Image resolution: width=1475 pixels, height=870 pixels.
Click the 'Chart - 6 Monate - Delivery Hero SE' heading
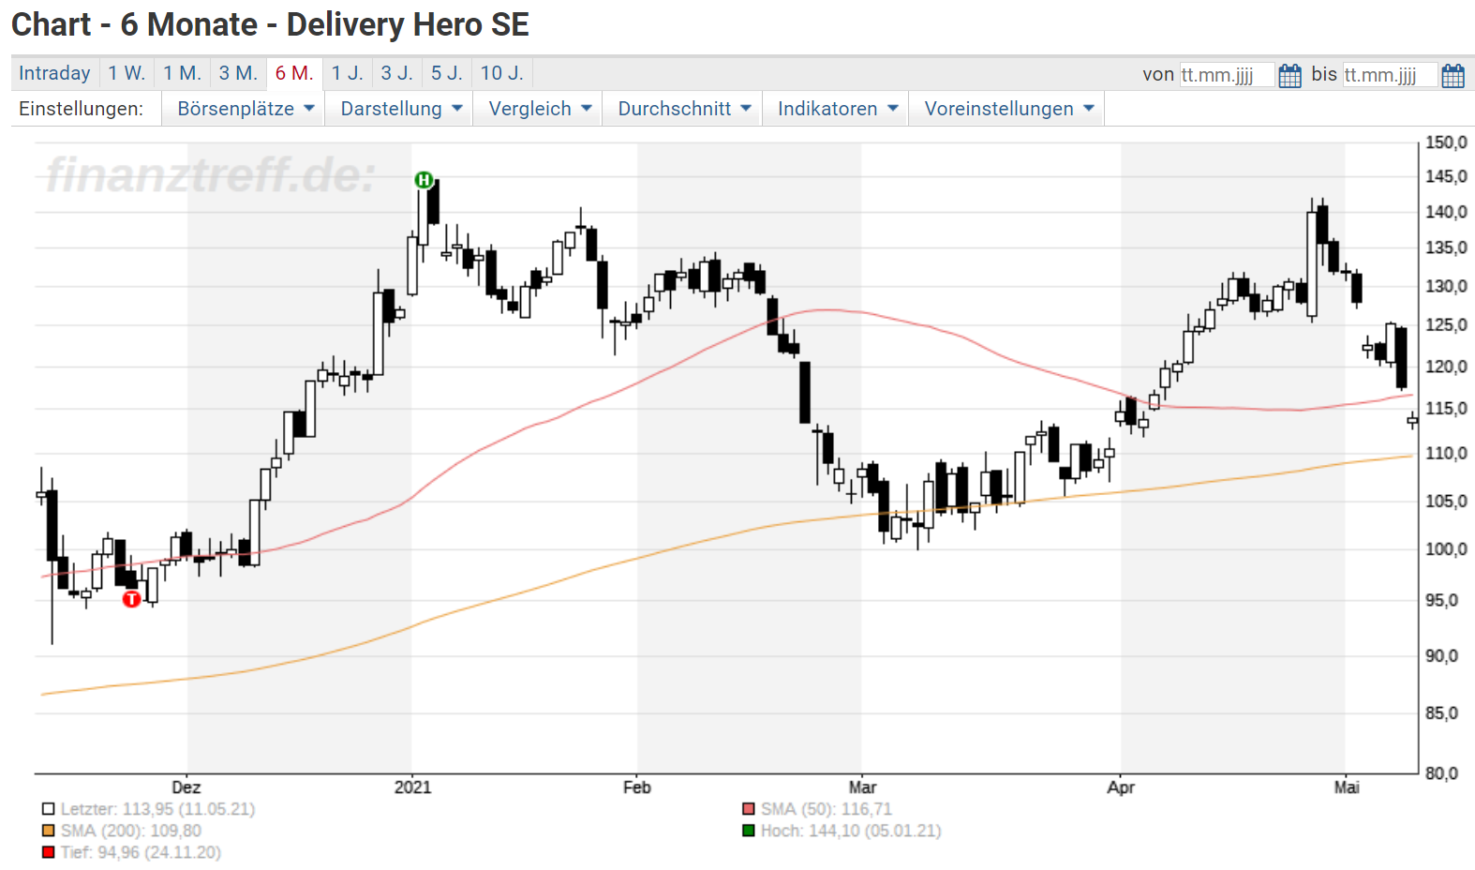coord(270,24)
